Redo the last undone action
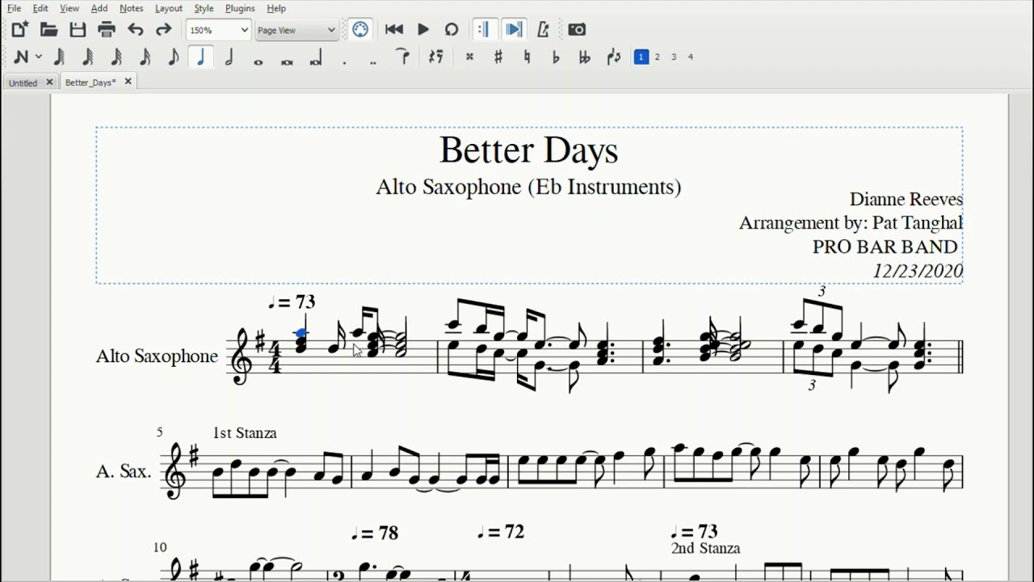This screenshot has width=1034, height=582. (x=164, y=30)
